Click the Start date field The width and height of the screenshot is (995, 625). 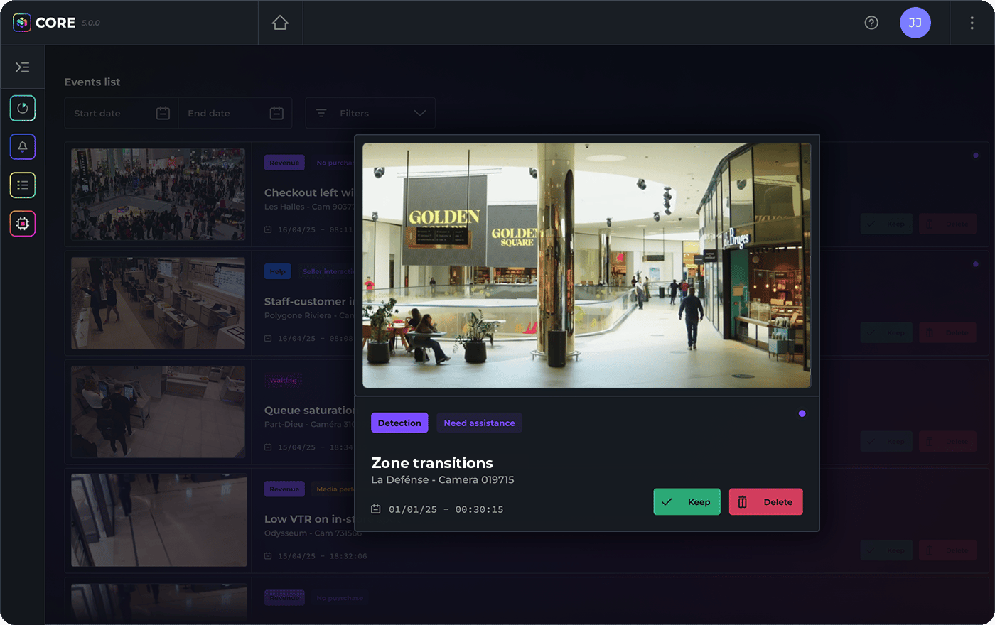122,113
